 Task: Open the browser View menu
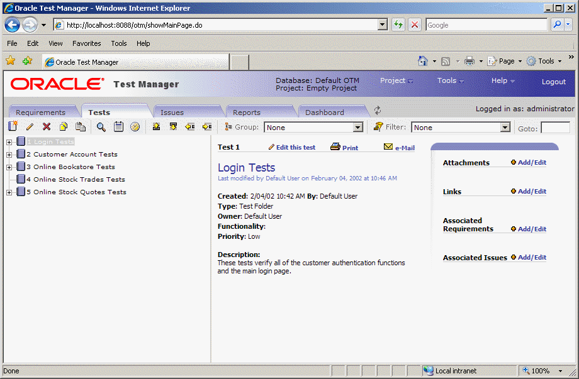[55, 43]
